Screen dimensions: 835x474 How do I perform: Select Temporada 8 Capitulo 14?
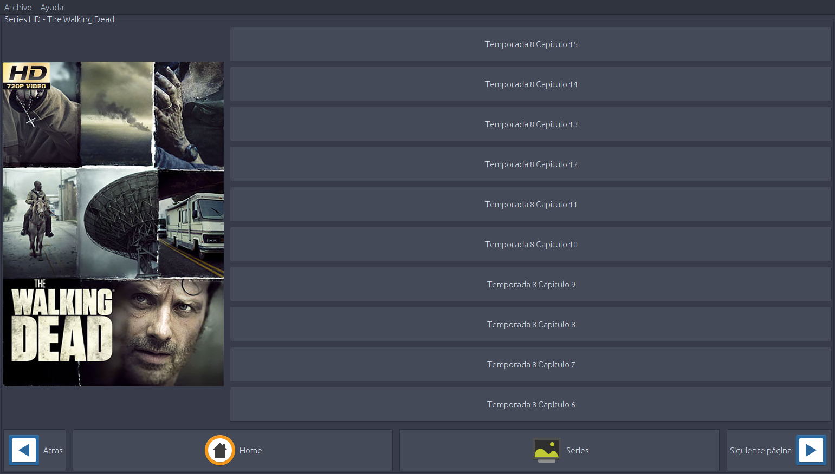point(530,84)
